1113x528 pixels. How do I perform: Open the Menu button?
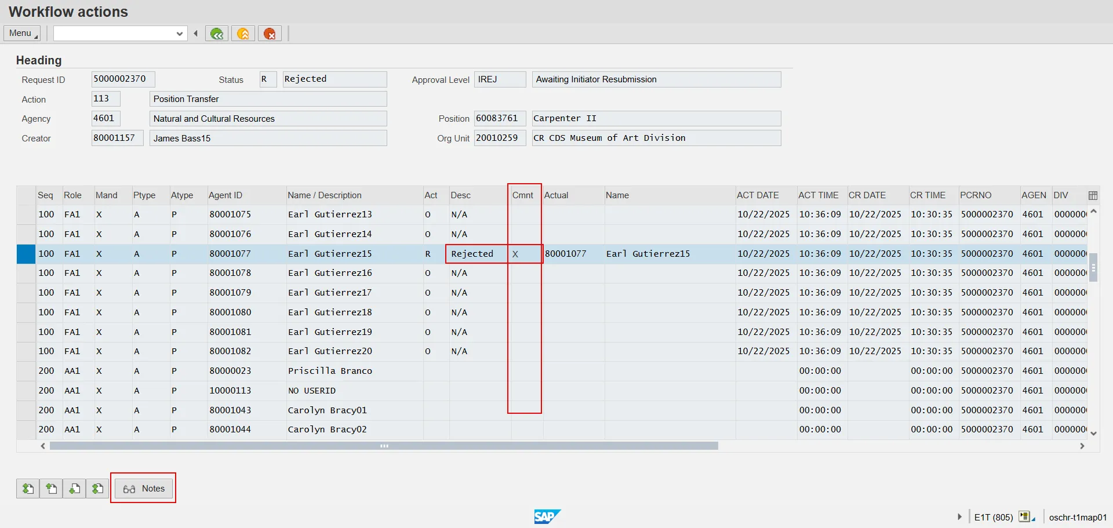coord(22,34)
